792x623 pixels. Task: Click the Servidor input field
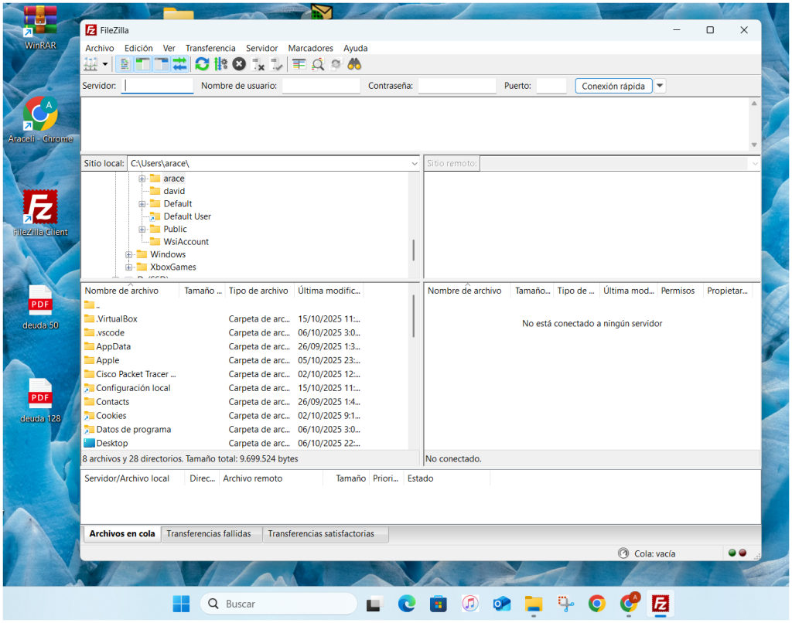click(158, 86)
